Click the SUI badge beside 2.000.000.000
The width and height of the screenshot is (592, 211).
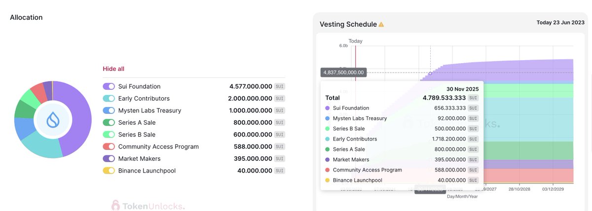(280, 99)
